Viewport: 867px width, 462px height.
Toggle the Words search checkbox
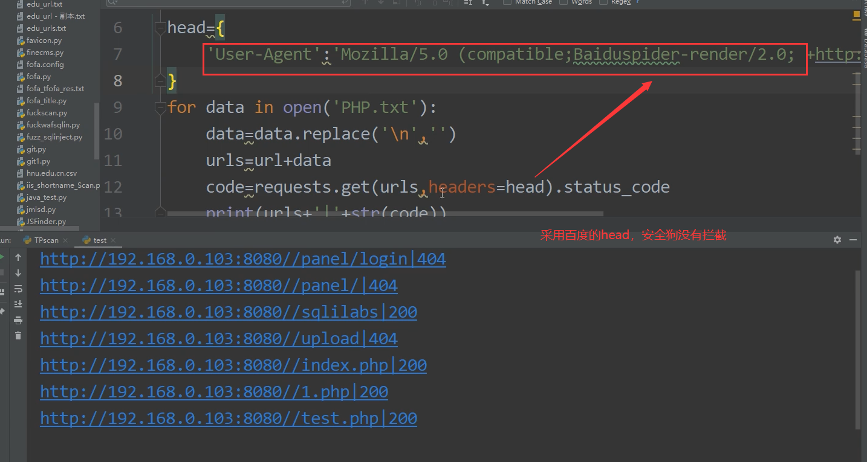pyautogui.click(x=563, y=2)
